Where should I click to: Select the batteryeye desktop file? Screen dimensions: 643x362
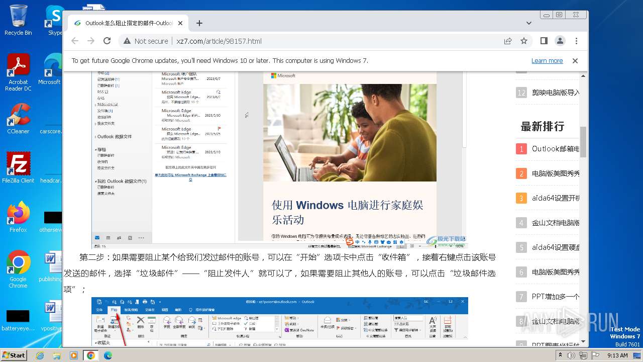point(18,320)
